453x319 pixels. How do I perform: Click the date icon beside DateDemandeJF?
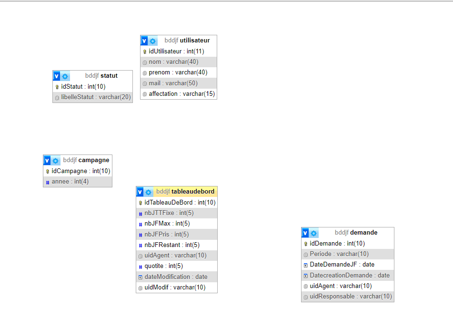[306, 265]
